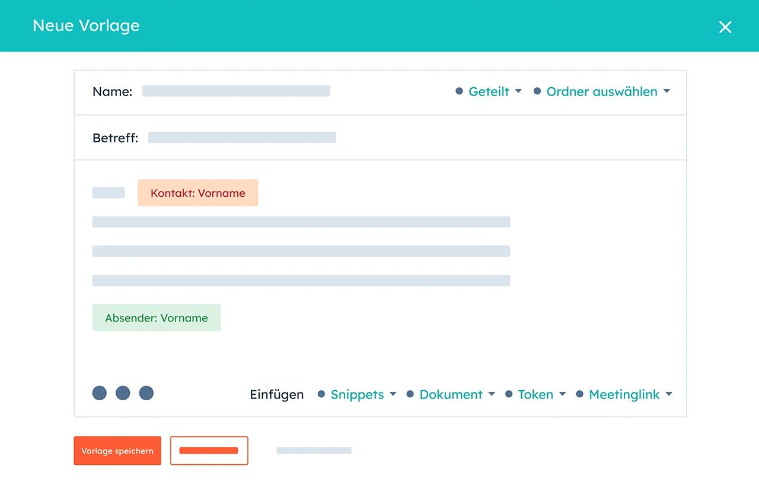Select the Kontakt: Vorname token in the body
759x482 pixels.
pyautogui.click(x=197, y=193)
